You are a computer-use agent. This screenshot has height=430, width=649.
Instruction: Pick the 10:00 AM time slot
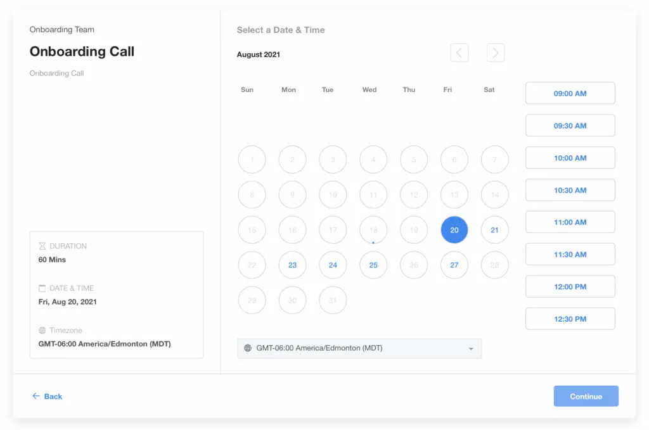coord(570,158)
